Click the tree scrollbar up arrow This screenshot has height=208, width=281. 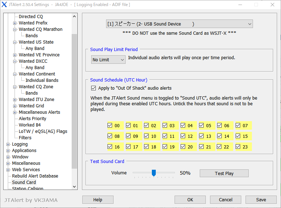(75, 16)
